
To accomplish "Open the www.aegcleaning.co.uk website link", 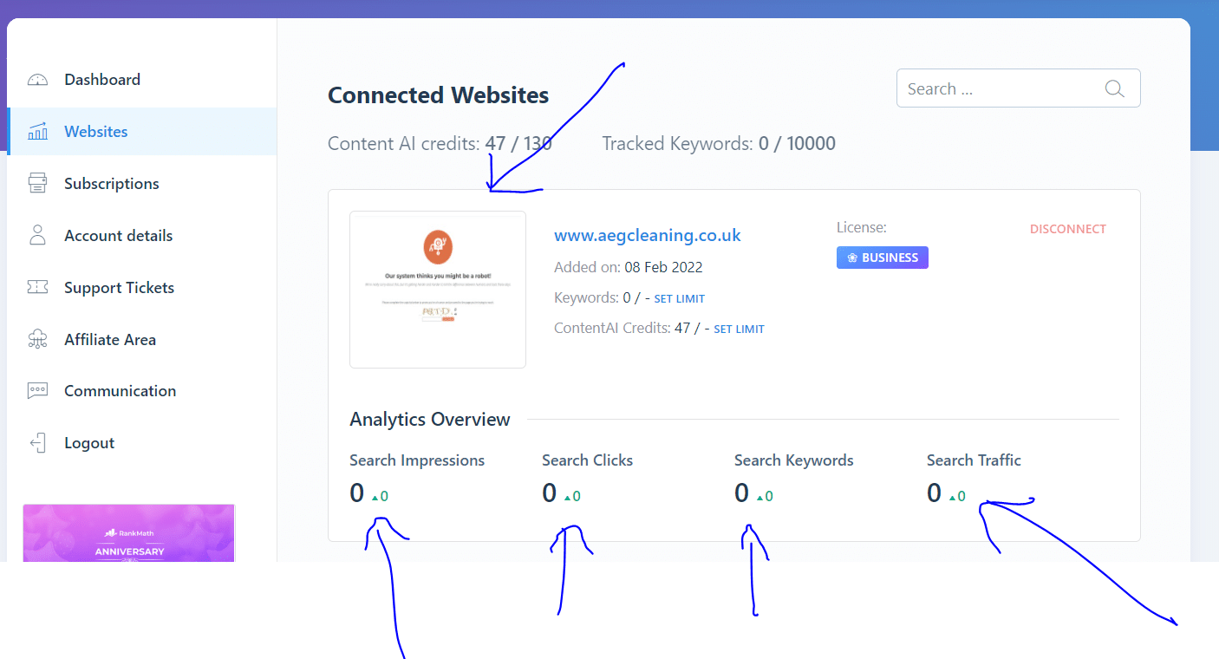I will coord(648,235).
